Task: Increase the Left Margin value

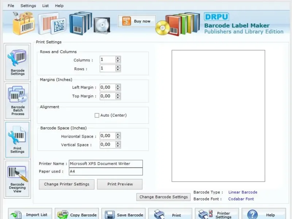Action: (118, 86)
